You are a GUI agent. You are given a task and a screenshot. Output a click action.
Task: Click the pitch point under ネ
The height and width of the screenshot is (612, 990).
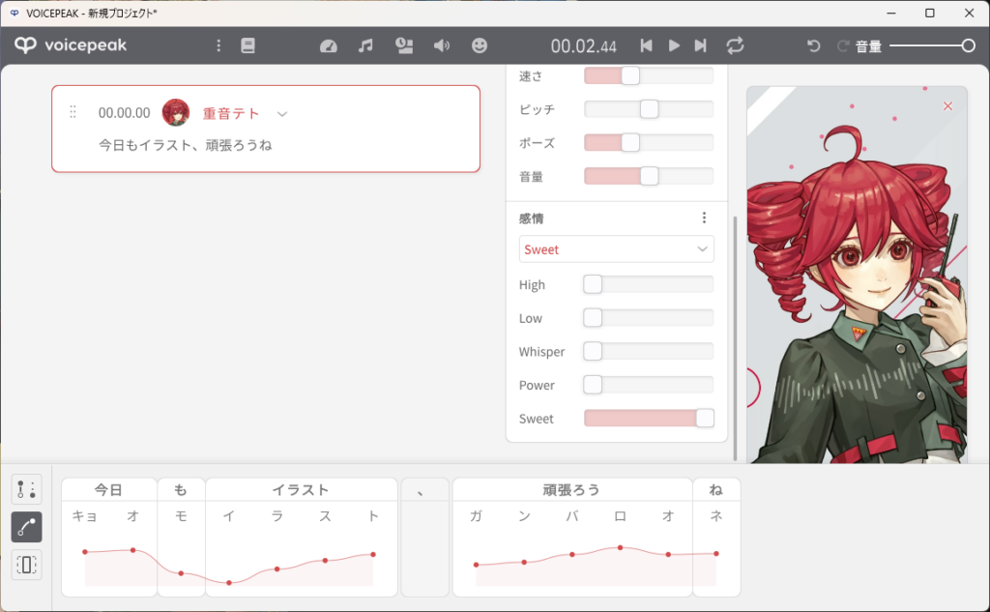point(716,554)
